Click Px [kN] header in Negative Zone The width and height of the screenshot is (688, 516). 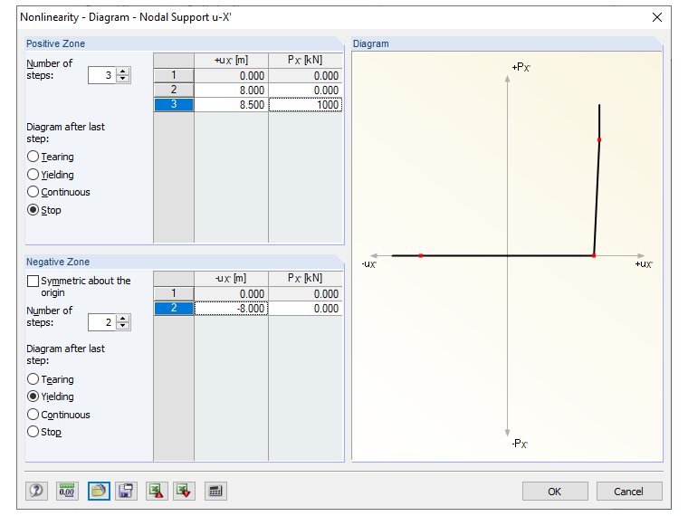click(305, 278)
